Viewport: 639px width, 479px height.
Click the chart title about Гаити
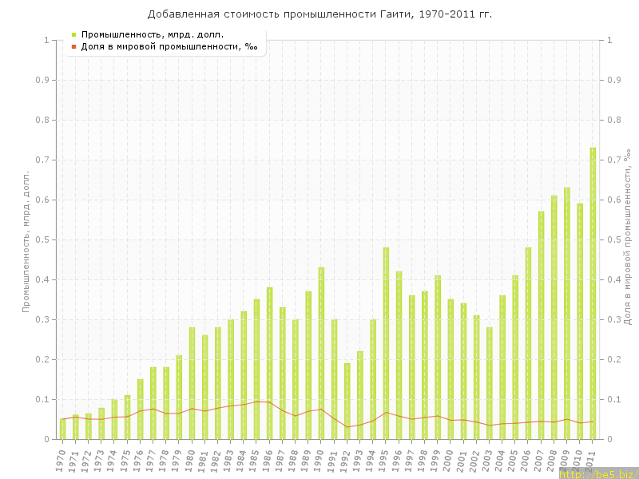point(319,14)
